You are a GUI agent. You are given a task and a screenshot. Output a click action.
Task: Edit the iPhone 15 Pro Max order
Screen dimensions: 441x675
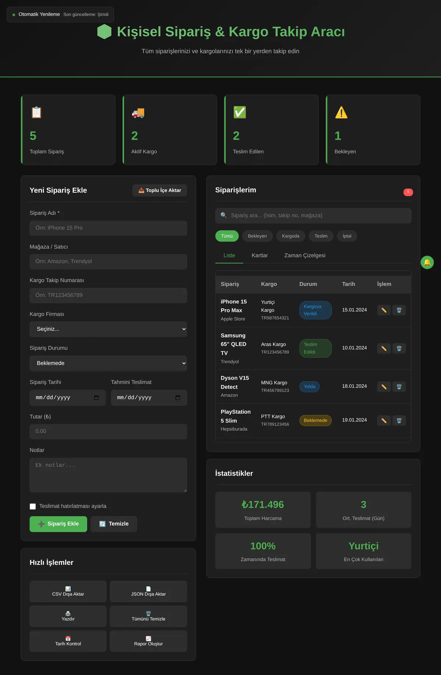tap(384, 310)
